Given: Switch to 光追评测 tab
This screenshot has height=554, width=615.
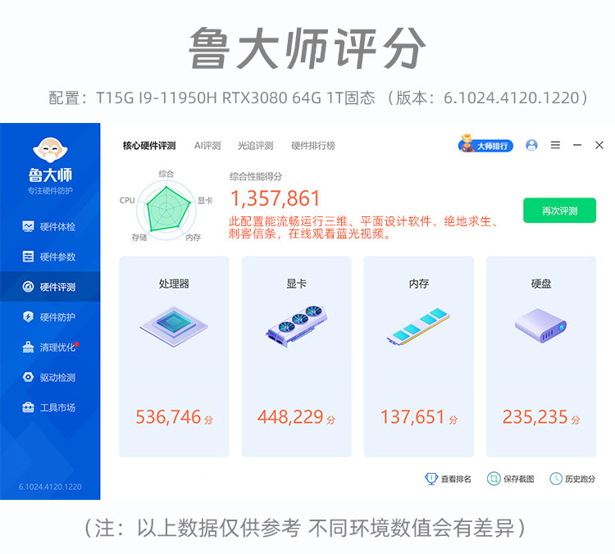Looking at the screenshot, I should coord(255,146).
